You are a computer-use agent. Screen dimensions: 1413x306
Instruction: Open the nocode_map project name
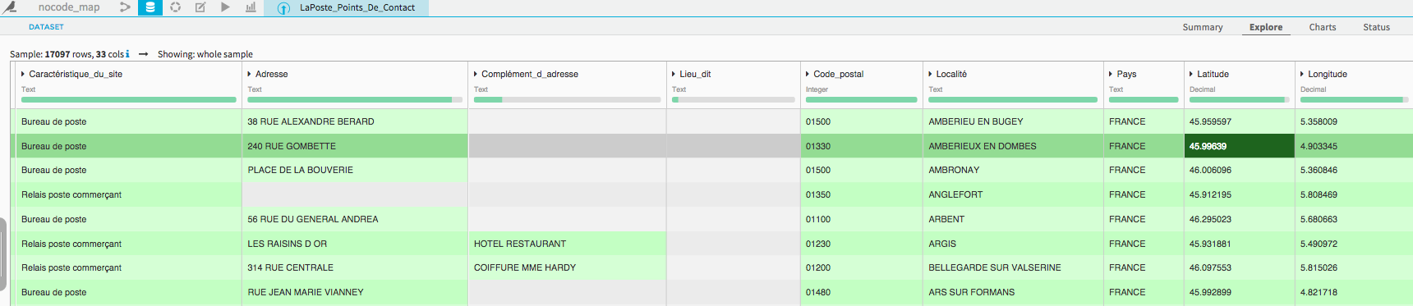click(69, 7)
